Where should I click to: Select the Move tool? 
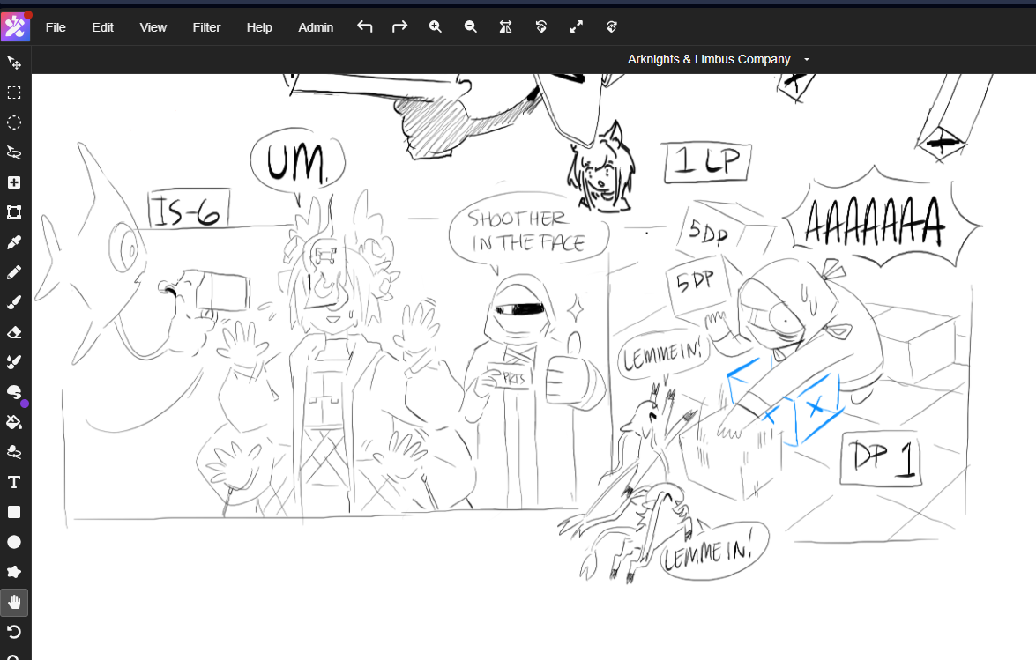pyautogui.click(x=14, y=63)
